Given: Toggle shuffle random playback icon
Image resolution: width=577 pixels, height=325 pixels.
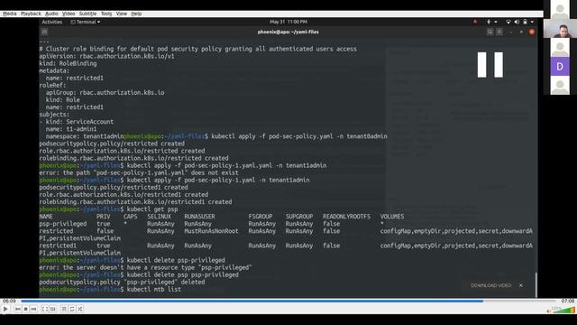Looking at the screenshot, I should tap(80, 309).
